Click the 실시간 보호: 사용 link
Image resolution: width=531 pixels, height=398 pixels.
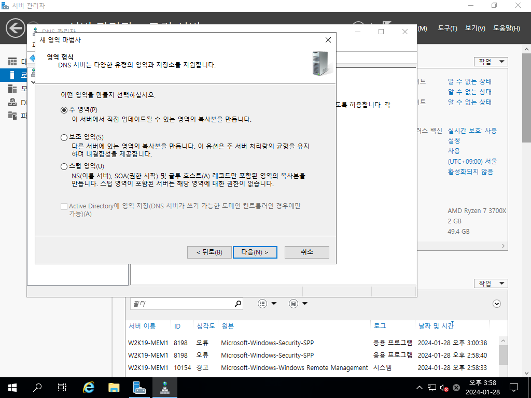[x=472, y=131]
